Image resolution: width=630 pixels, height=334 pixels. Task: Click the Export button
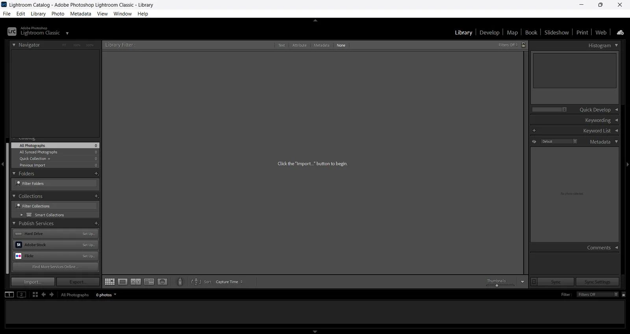click(x=78, y=282)
